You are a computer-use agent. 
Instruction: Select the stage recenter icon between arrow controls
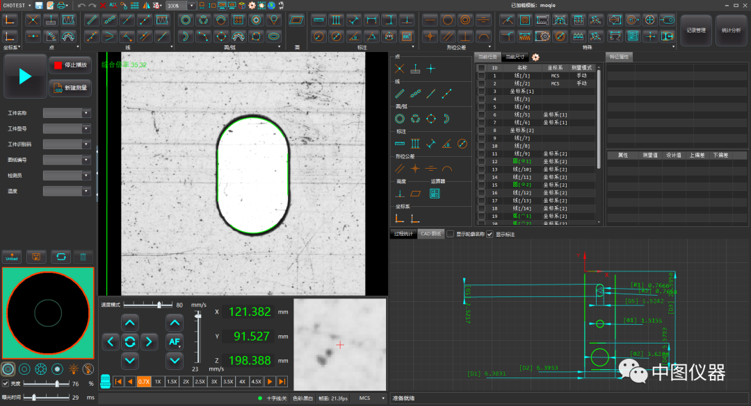[x=129, y=341]
